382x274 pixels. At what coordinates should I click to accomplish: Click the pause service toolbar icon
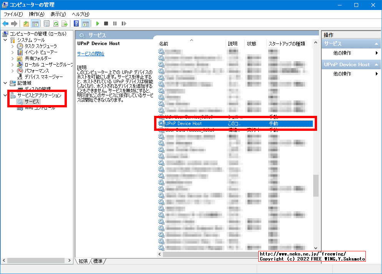coord(114,23)
